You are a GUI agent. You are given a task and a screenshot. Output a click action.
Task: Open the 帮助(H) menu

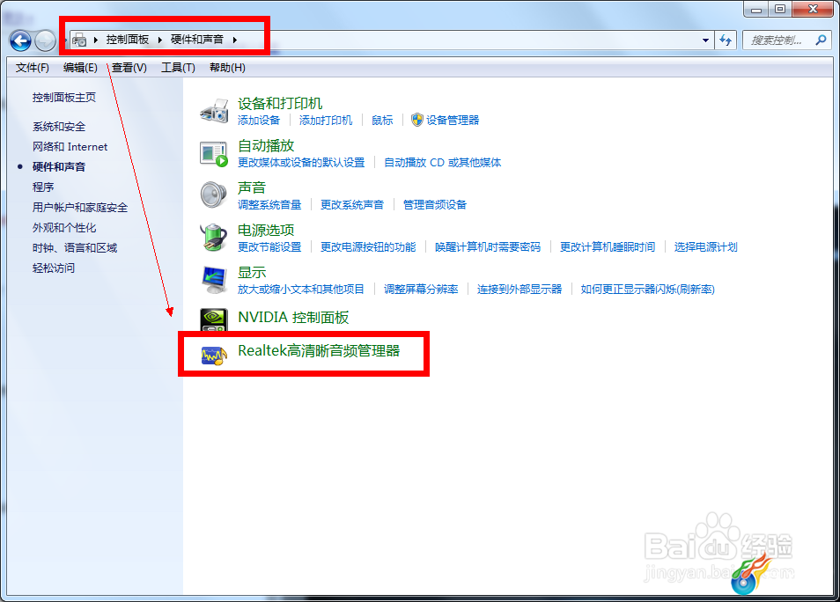[x=228, y=68]
